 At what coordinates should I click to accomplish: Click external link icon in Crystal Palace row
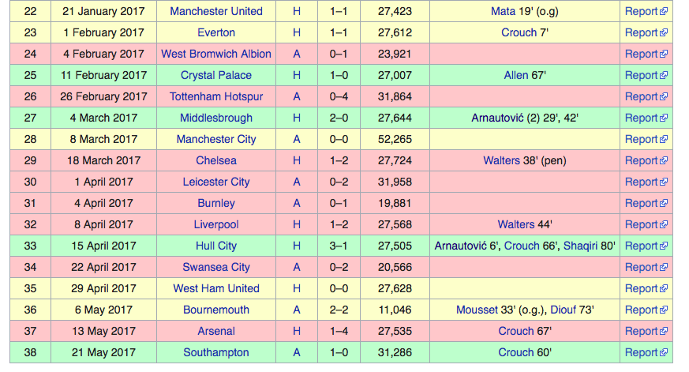(x=664, y=75)
